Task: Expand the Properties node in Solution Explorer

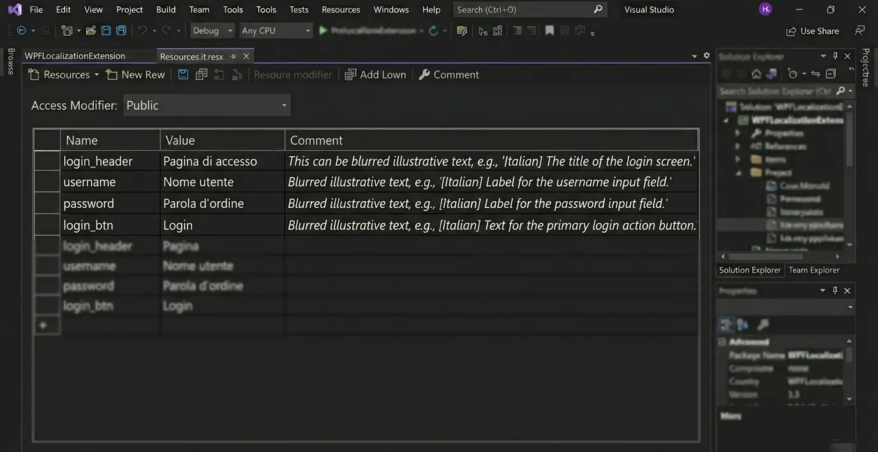Action: [738, 133]
